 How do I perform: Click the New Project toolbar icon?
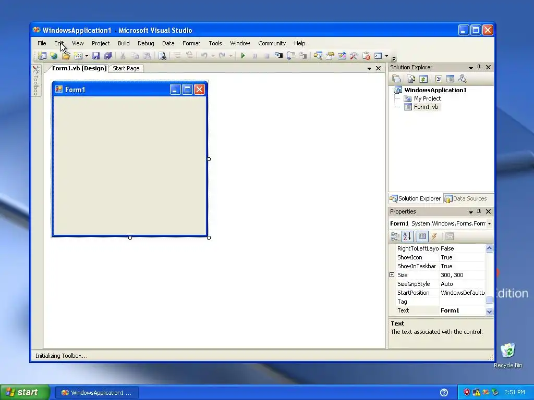42,56
